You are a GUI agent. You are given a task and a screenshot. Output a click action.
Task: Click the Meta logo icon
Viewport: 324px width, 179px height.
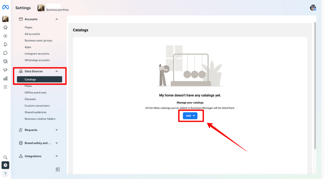point(5,7)
